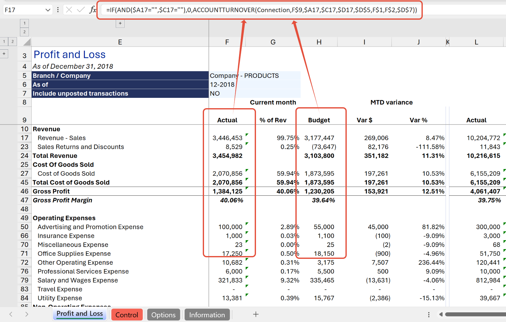
Task: Select Utility Expense Budget 15,767
Action: [319, 298]
